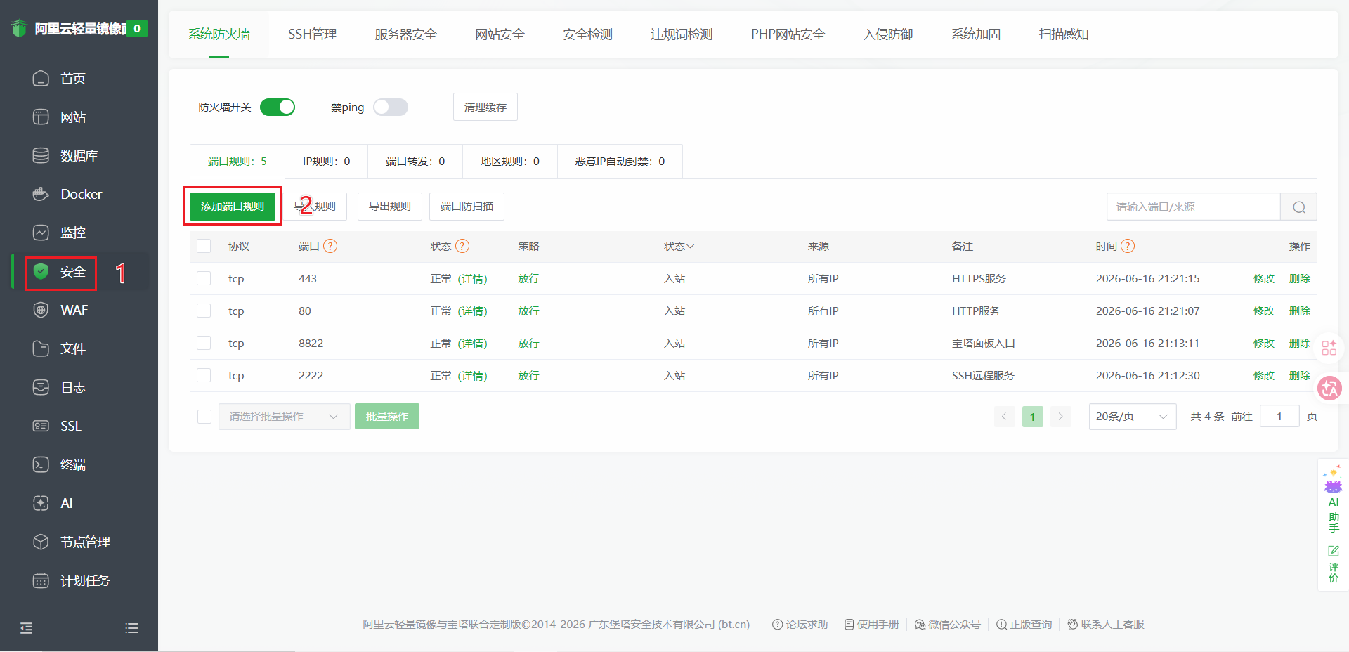Tick the select-all checkbox in table header
This screenshot has height=652, width=1349.
(204, 246)
